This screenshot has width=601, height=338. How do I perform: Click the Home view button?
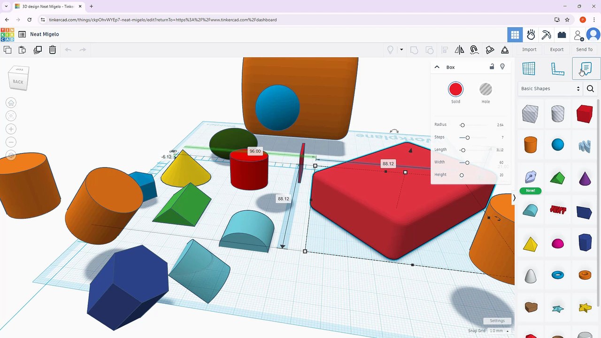coord(11,103)
